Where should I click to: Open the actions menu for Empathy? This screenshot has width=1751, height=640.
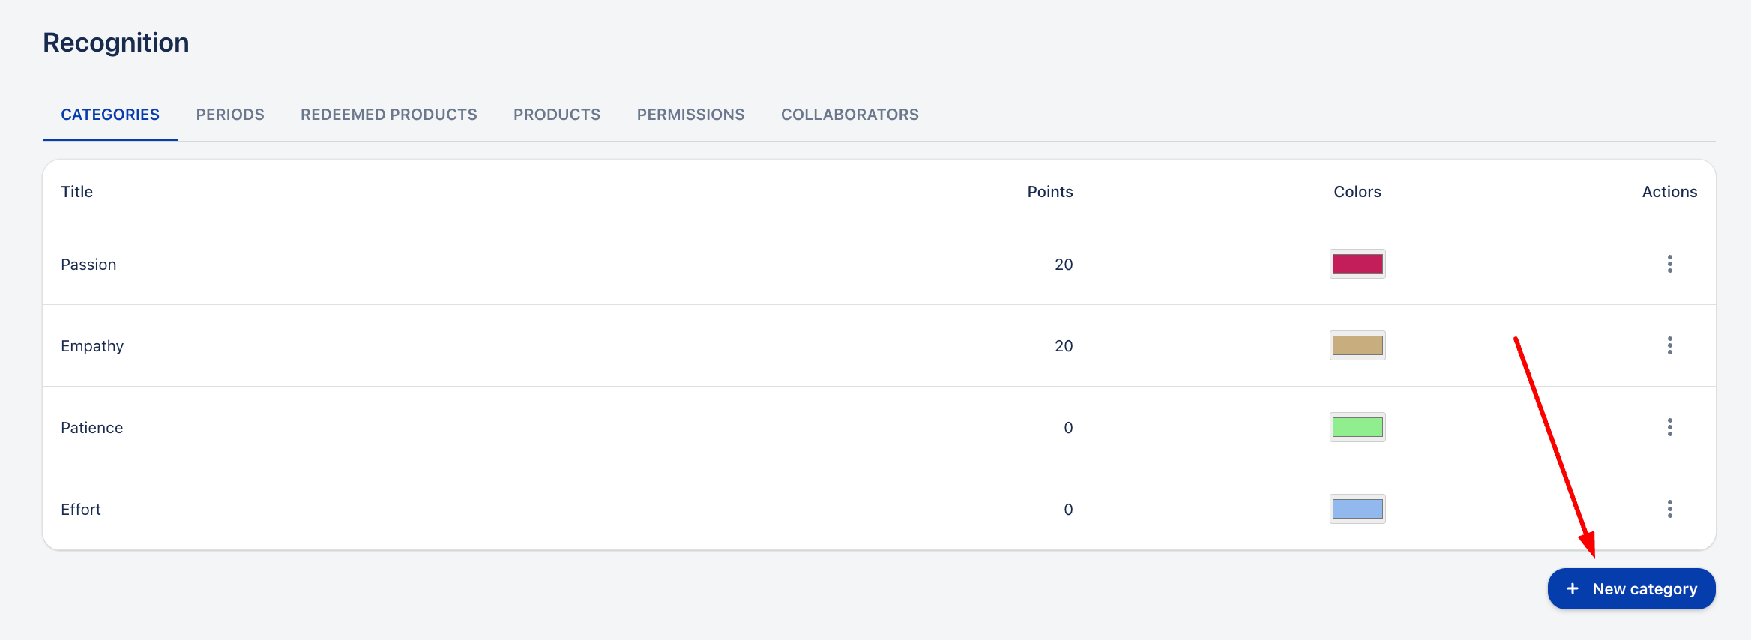pos(1669,345)
